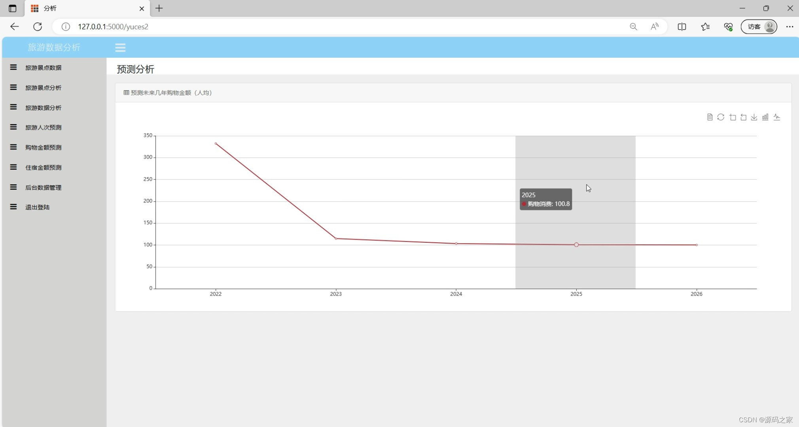The height and width of the screenshot is (427, 799).
Task: Open 旅游景点数据 in the sidebar
Action: click(x=43, y=68)
